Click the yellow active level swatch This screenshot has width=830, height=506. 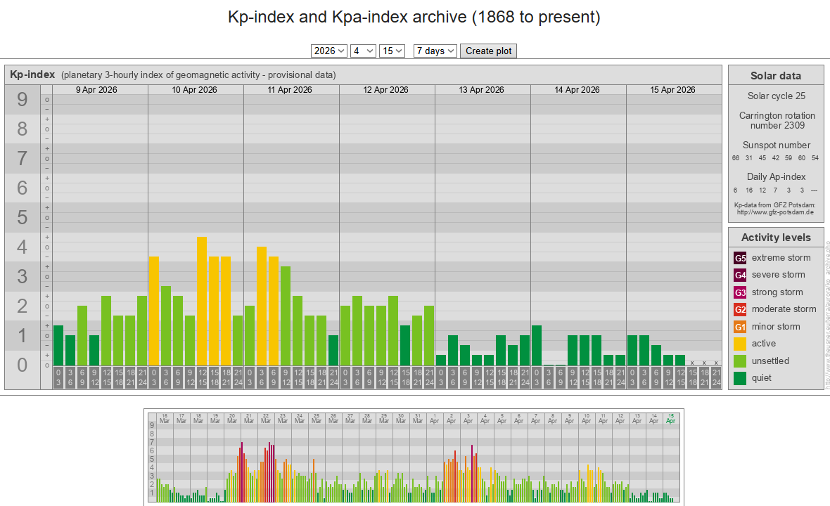click(740, 344)
